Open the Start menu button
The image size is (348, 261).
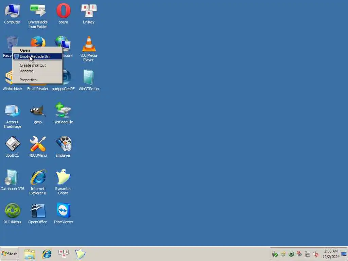coord(9,254)
